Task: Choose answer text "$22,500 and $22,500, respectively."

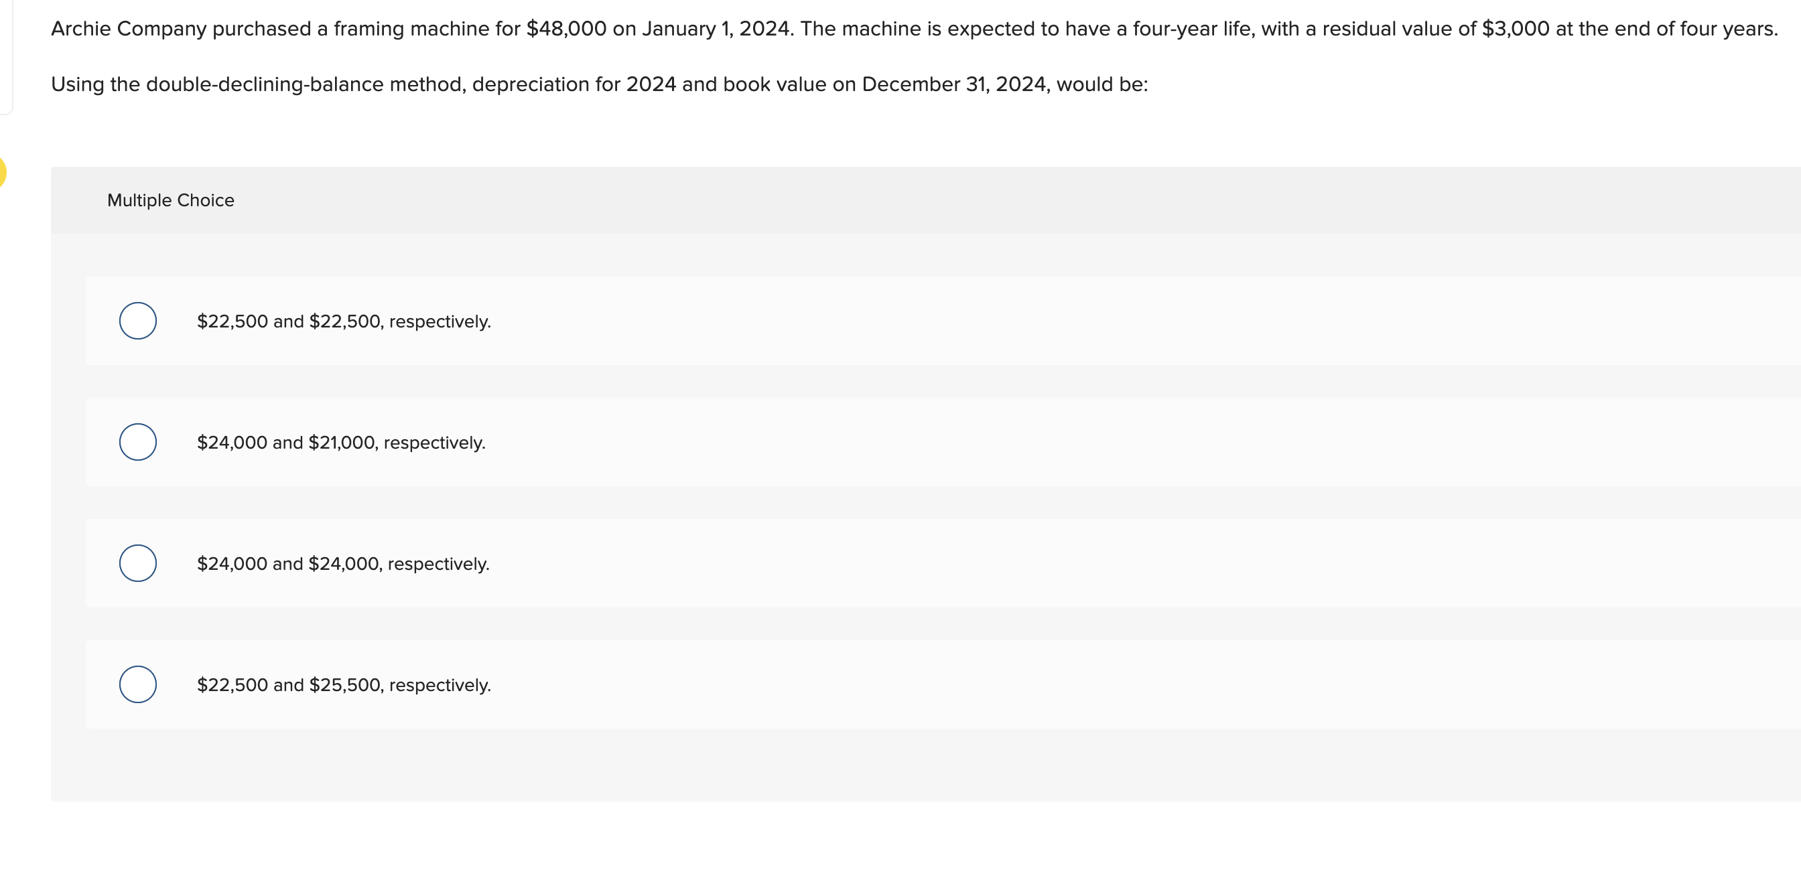Action: (x=343, y=321)
